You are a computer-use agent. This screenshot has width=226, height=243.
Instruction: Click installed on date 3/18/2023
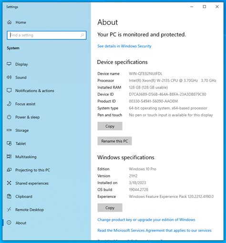point(137,183)
